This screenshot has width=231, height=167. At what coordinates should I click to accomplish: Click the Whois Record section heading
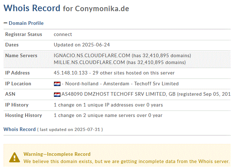click(19, 129)
